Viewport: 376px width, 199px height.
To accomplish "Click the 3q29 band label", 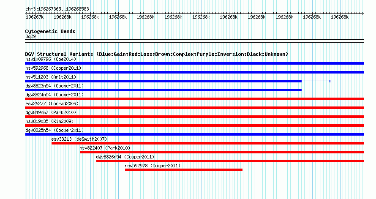I will (30, 36).
